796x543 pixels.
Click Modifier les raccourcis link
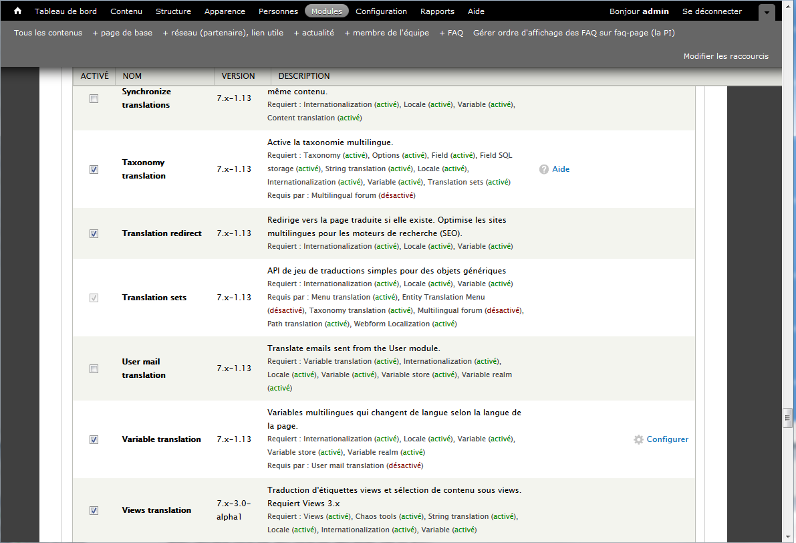click(726, 56)
